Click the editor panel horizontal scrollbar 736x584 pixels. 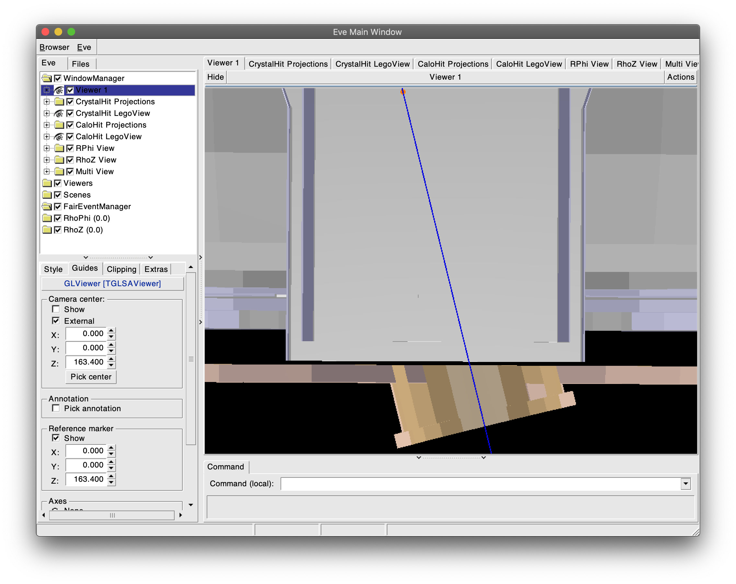pyautogui.click(x=112, y=515)
